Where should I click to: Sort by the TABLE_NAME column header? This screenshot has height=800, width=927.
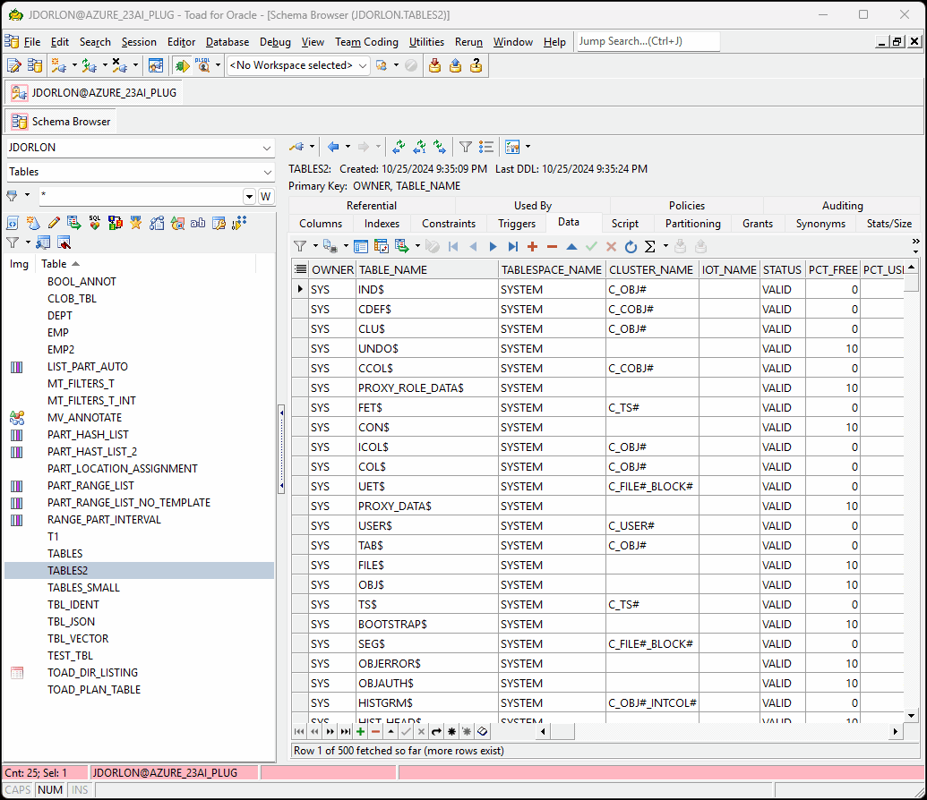pyautogui.click(x=427, y=270)
